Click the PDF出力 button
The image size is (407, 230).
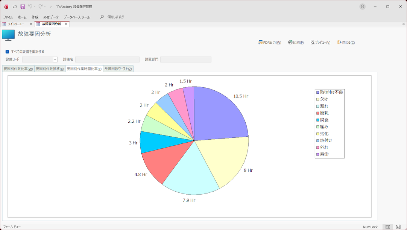click(270, 43)
